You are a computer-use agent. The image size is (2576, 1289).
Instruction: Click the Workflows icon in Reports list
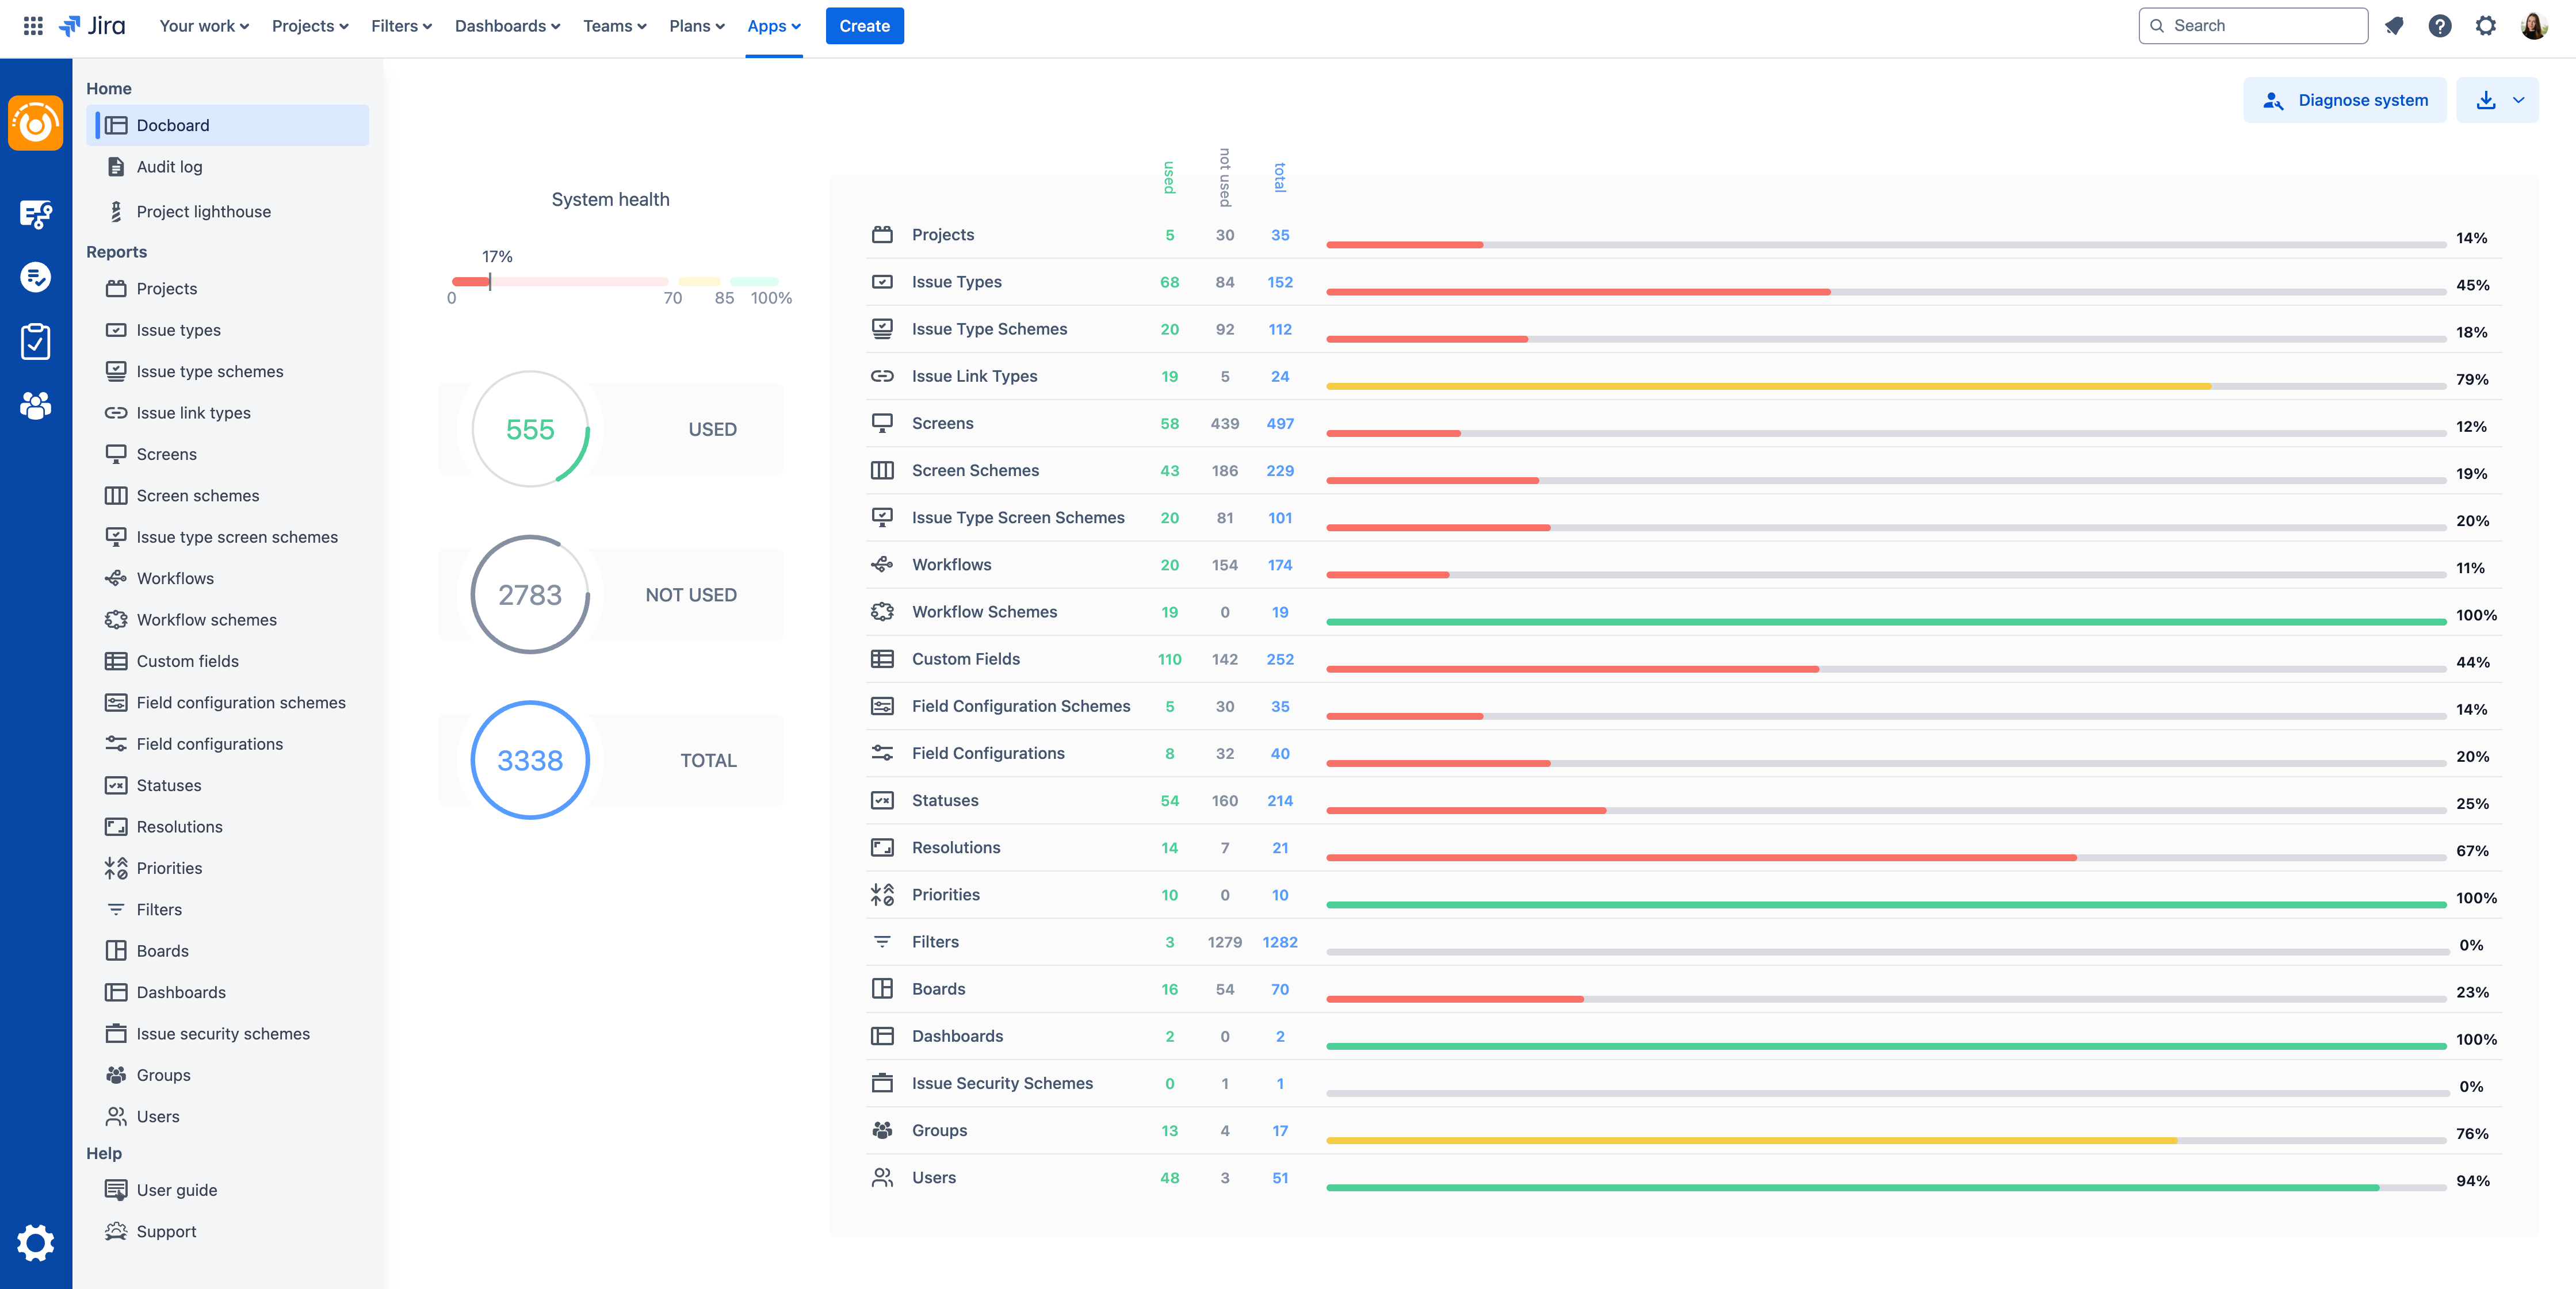pyautogui.click(x=116, y=578)
